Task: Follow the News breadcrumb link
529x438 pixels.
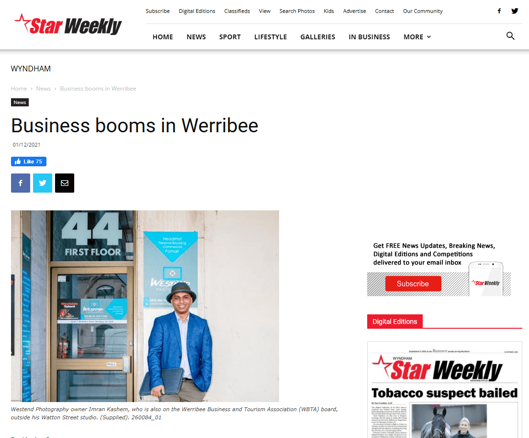Action: pos(44,89)
